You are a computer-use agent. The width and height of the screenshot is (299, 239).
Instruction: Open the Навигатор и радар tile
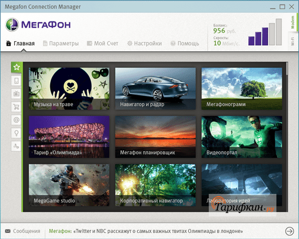pyautogui.click(x=155, y=88)
